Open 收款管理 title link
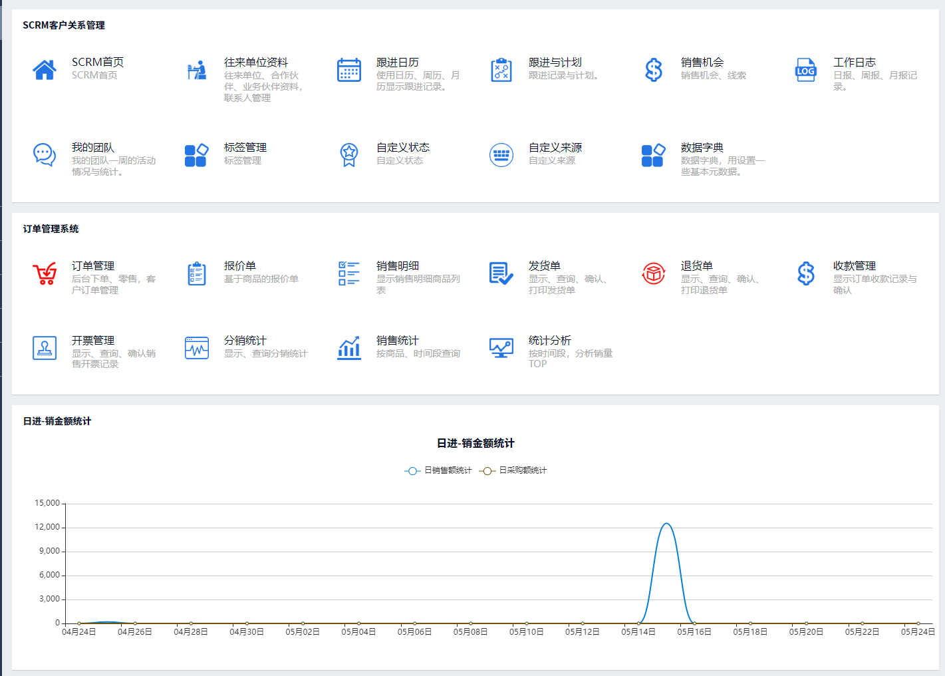This screenshot has width=945, height=676. click(855, 265)
